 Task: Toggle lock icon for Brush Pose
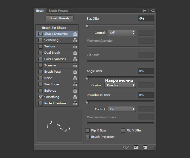coord(75,71)
